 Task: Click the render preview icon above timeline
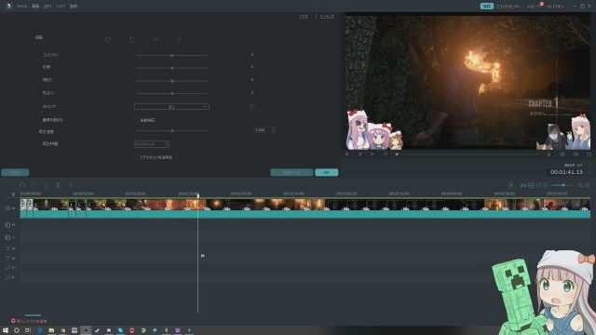point(511,185)
